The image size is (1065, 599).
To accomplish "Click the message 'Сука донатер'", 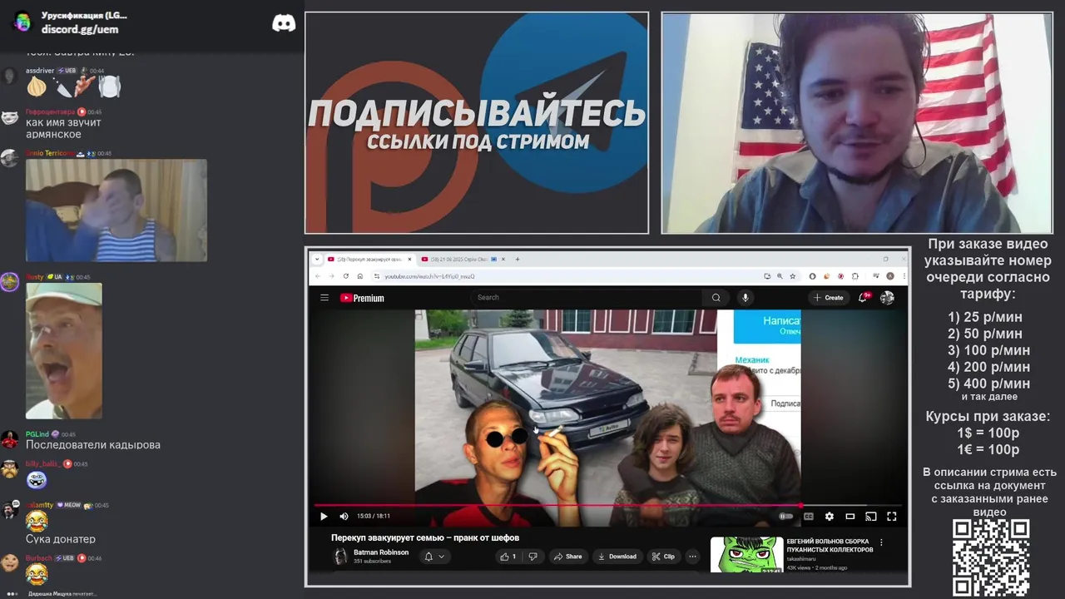I will coord(61,539).
